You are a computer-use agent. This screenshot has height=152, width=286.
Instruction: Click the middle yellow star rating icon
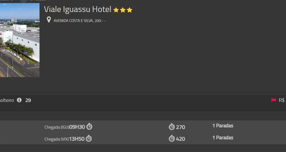click(x=123, y=10)
